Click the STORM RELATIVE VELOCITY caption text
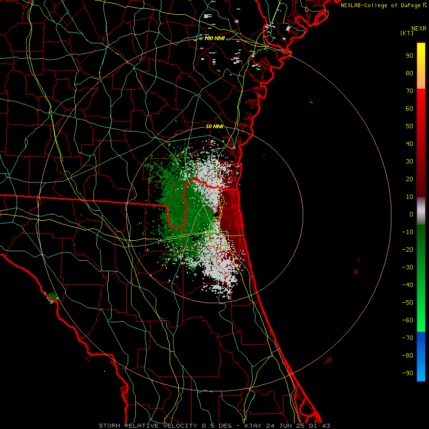 tap(147, 426)
